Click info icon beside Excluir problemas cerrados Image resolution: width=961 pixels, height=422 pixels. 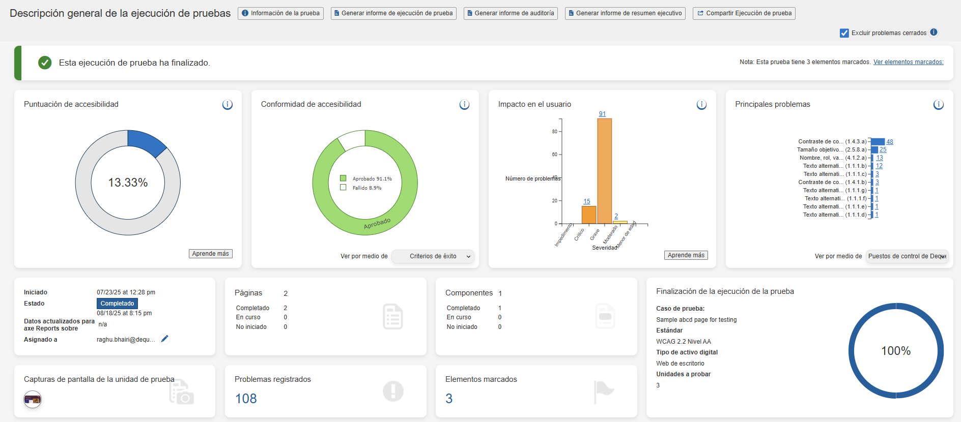[x=934, y=33]
